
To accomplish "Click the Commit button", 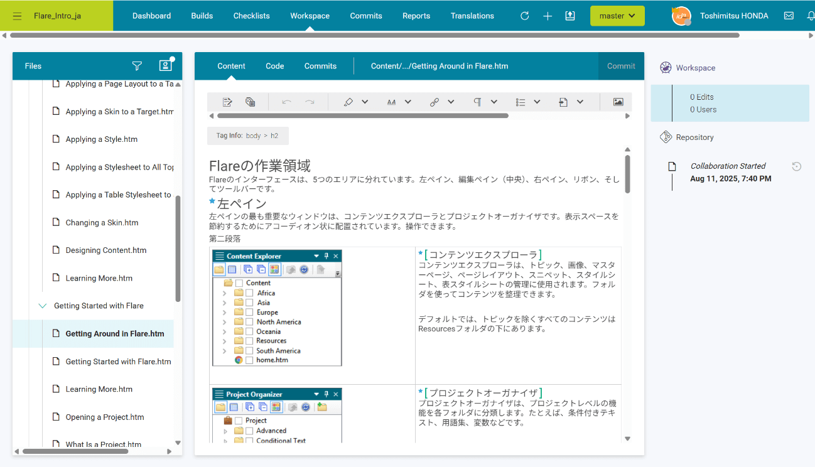I will pyautogui.click(x=621, y=66).
